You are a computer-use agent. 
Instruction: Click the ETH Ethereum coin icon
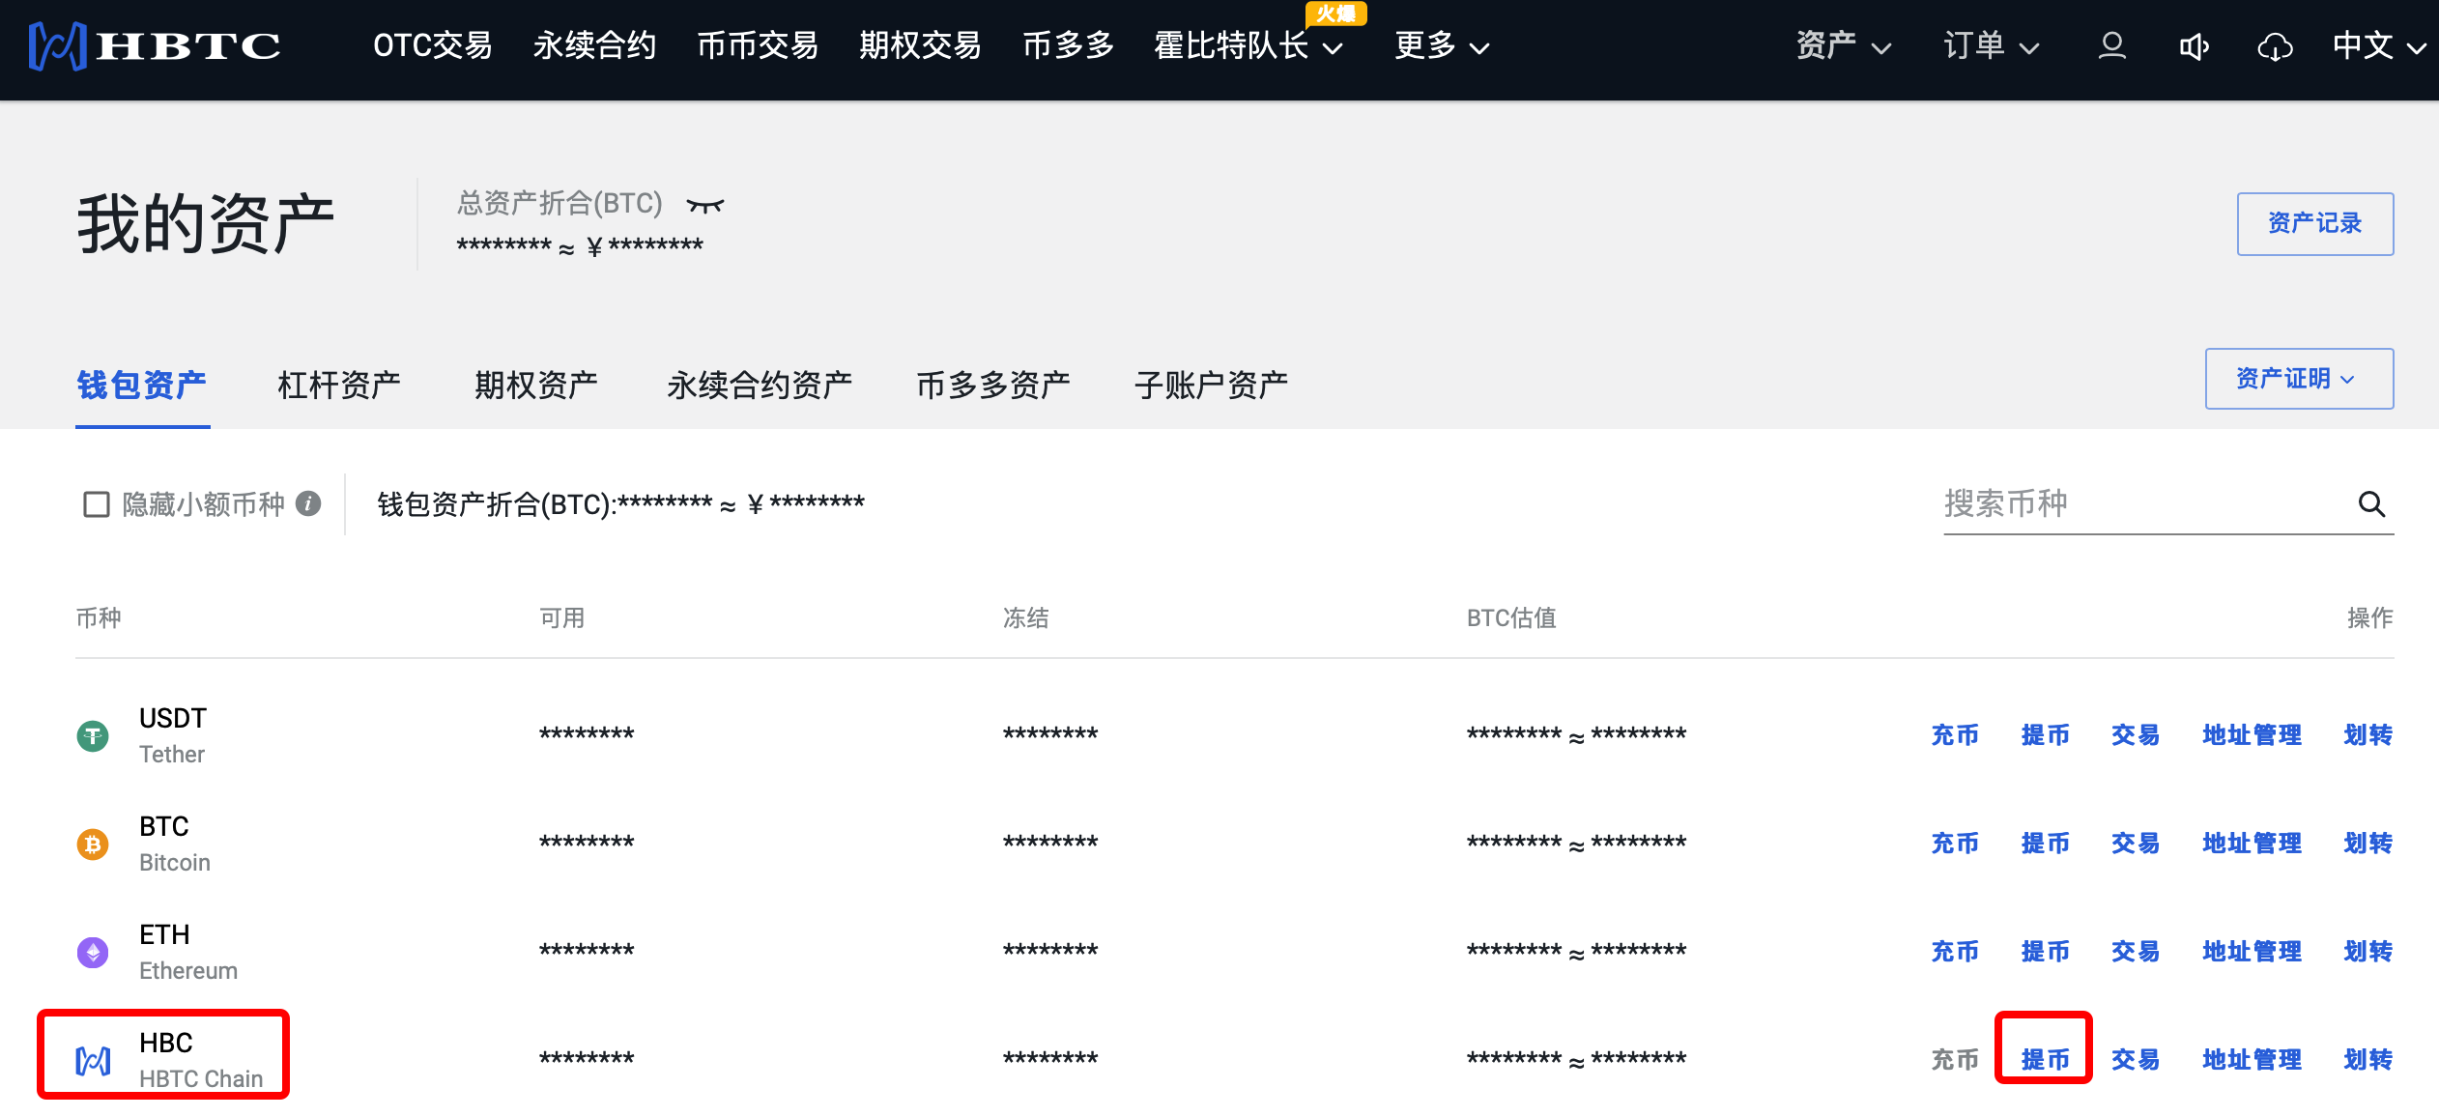[x=93, y=953]
